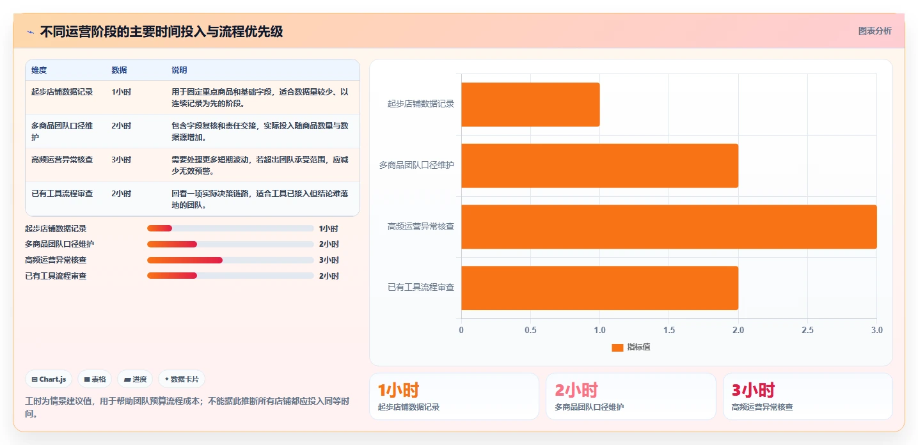This screenshot has width=918, height=445.
Task: Open the orange 1小时 data card
Action: coord(454,396)
